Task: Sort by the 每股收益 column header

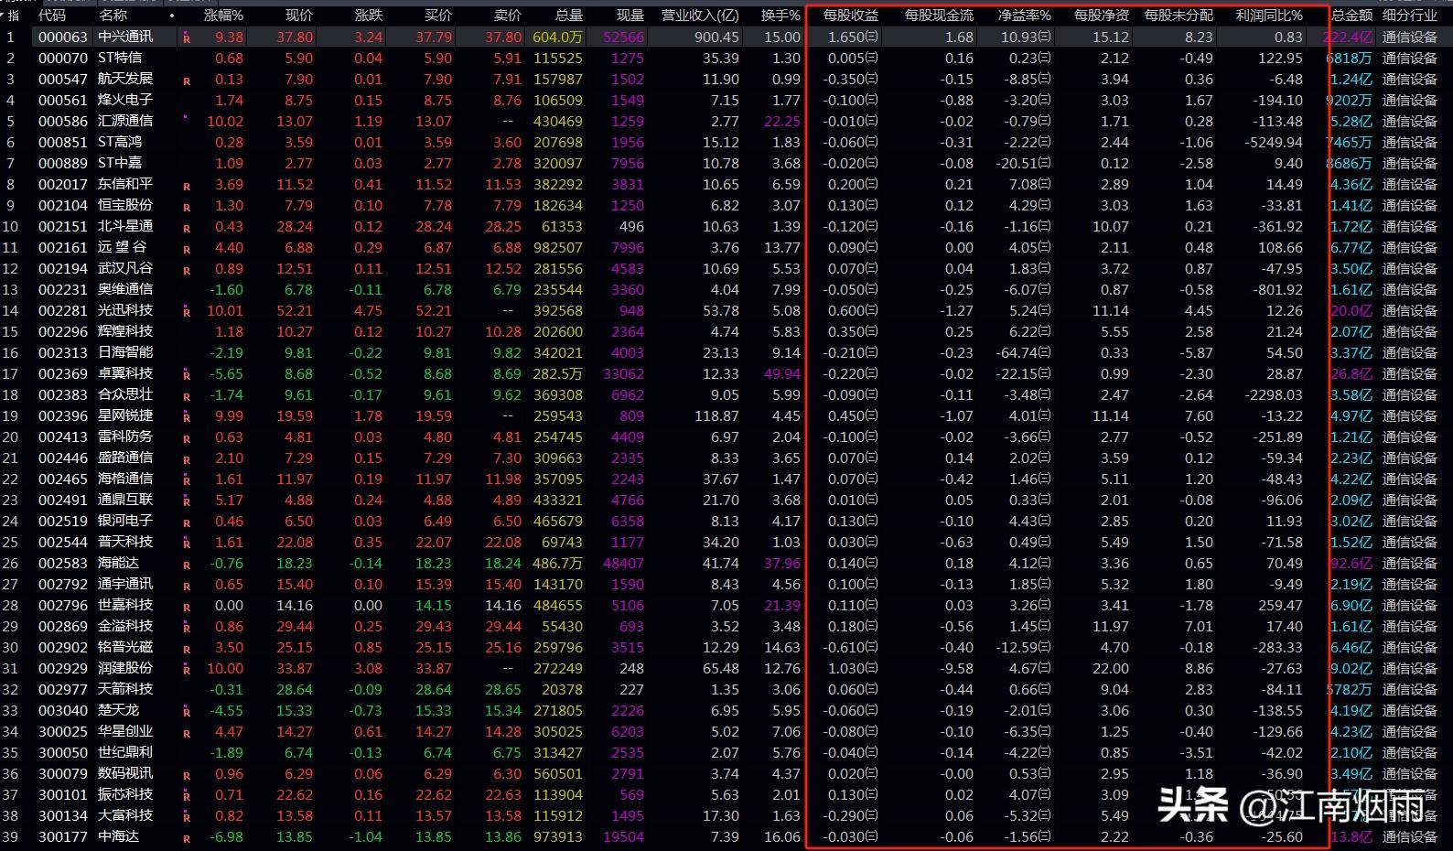Action: pos(850,16)
